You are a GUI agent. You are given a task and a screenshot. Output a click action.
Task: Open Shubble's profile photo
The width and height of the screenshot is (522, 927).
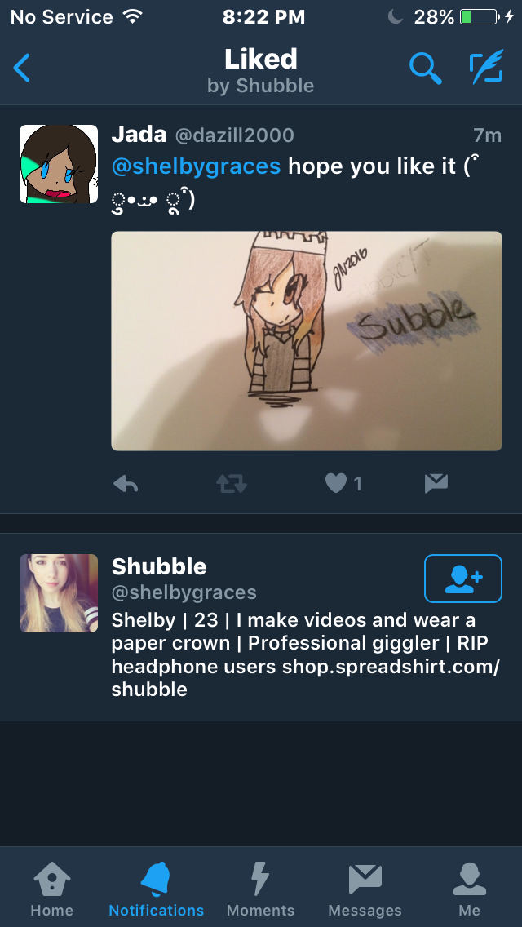tap(59, 593)
